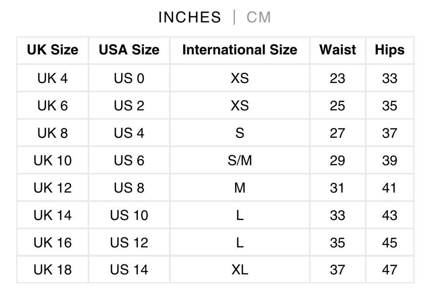
Task: Click the UK Size column header
Action: [x=53, y=50]
